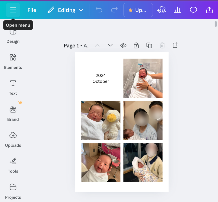Click the undo arrow icon

coord(99,10)
